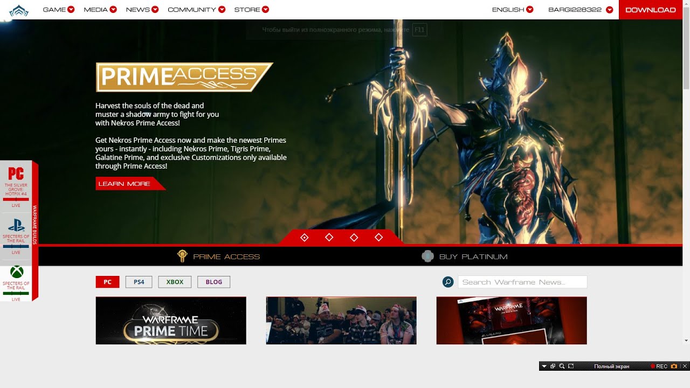Open the red Warframe Lunaro news thumbnail
Viewport: 690px width, 388px height.
click(x=512, y=321)
